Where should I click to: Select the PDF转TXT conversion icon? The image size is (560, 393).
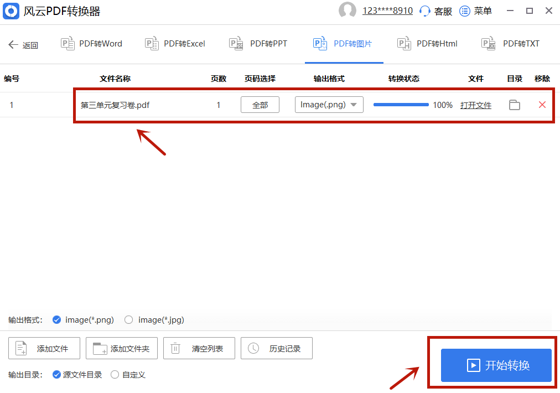pyautogui.click(x=489, y=43)
